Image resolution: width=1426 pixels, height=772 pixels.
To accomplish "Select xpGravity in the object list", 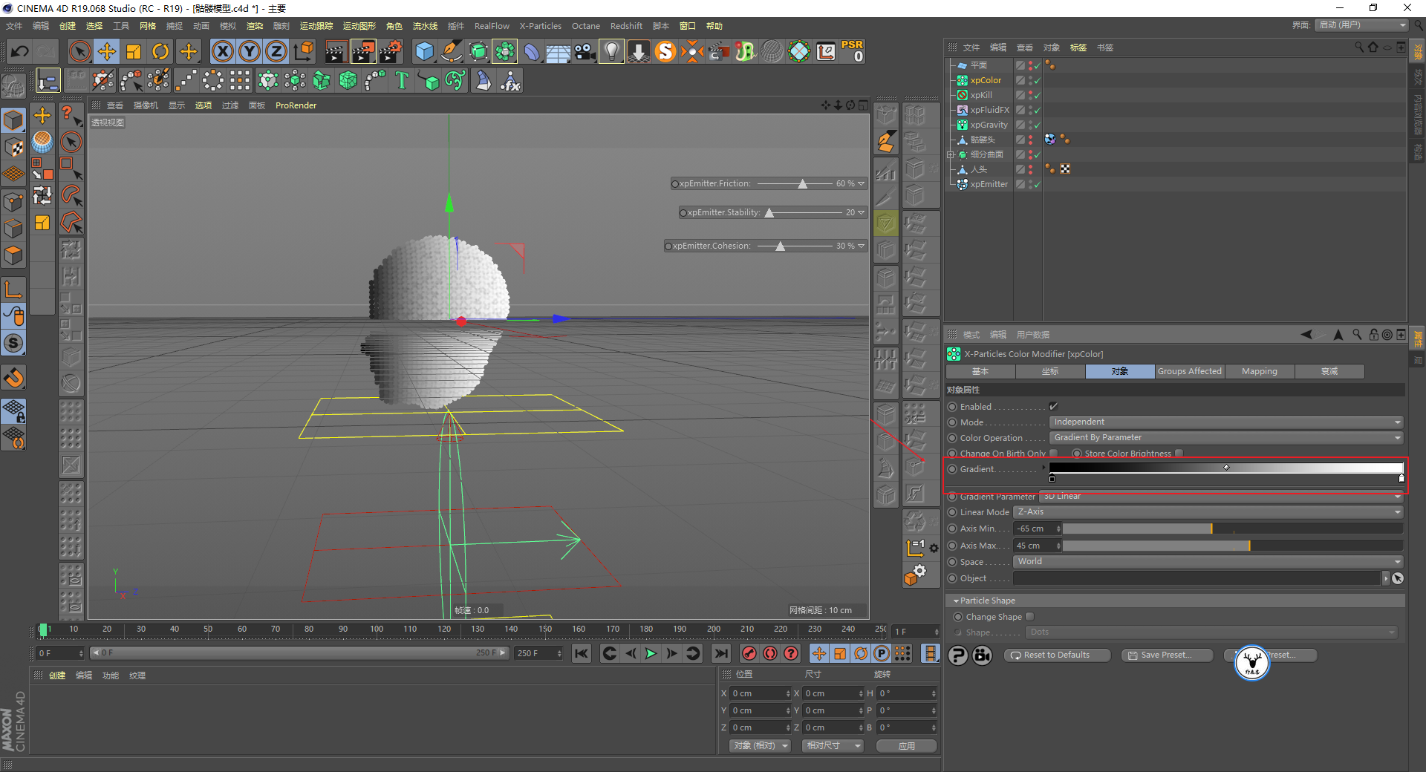I will point(989,125).
